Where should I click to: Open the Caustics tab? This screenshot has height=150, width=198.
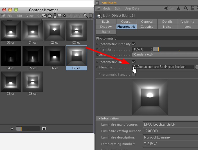[x=147, y=27]
